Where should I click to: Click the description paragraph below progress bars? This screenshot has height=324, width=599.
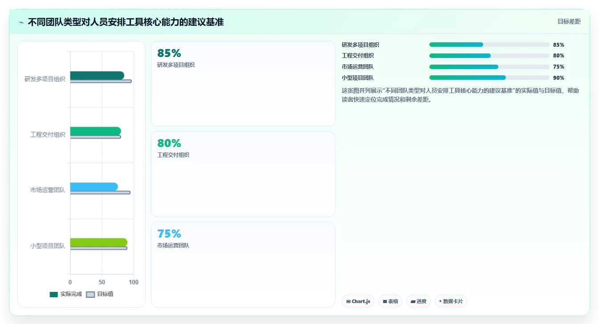click(x=460, y=95)
